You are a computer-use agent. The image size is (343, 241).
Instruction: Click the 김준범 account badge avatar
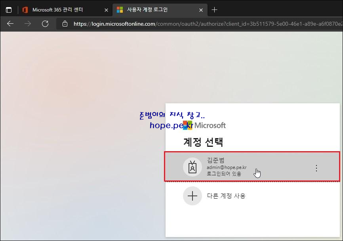[x=192, y=167]
